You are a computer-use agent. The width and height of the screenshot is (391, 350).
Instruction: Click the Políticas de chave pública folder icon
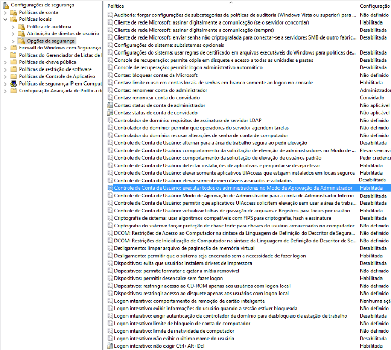14,62
